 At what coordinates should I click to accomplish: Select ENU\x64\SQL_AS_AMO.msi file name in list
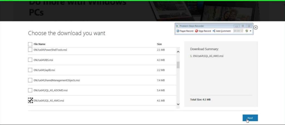pos(49,101)
